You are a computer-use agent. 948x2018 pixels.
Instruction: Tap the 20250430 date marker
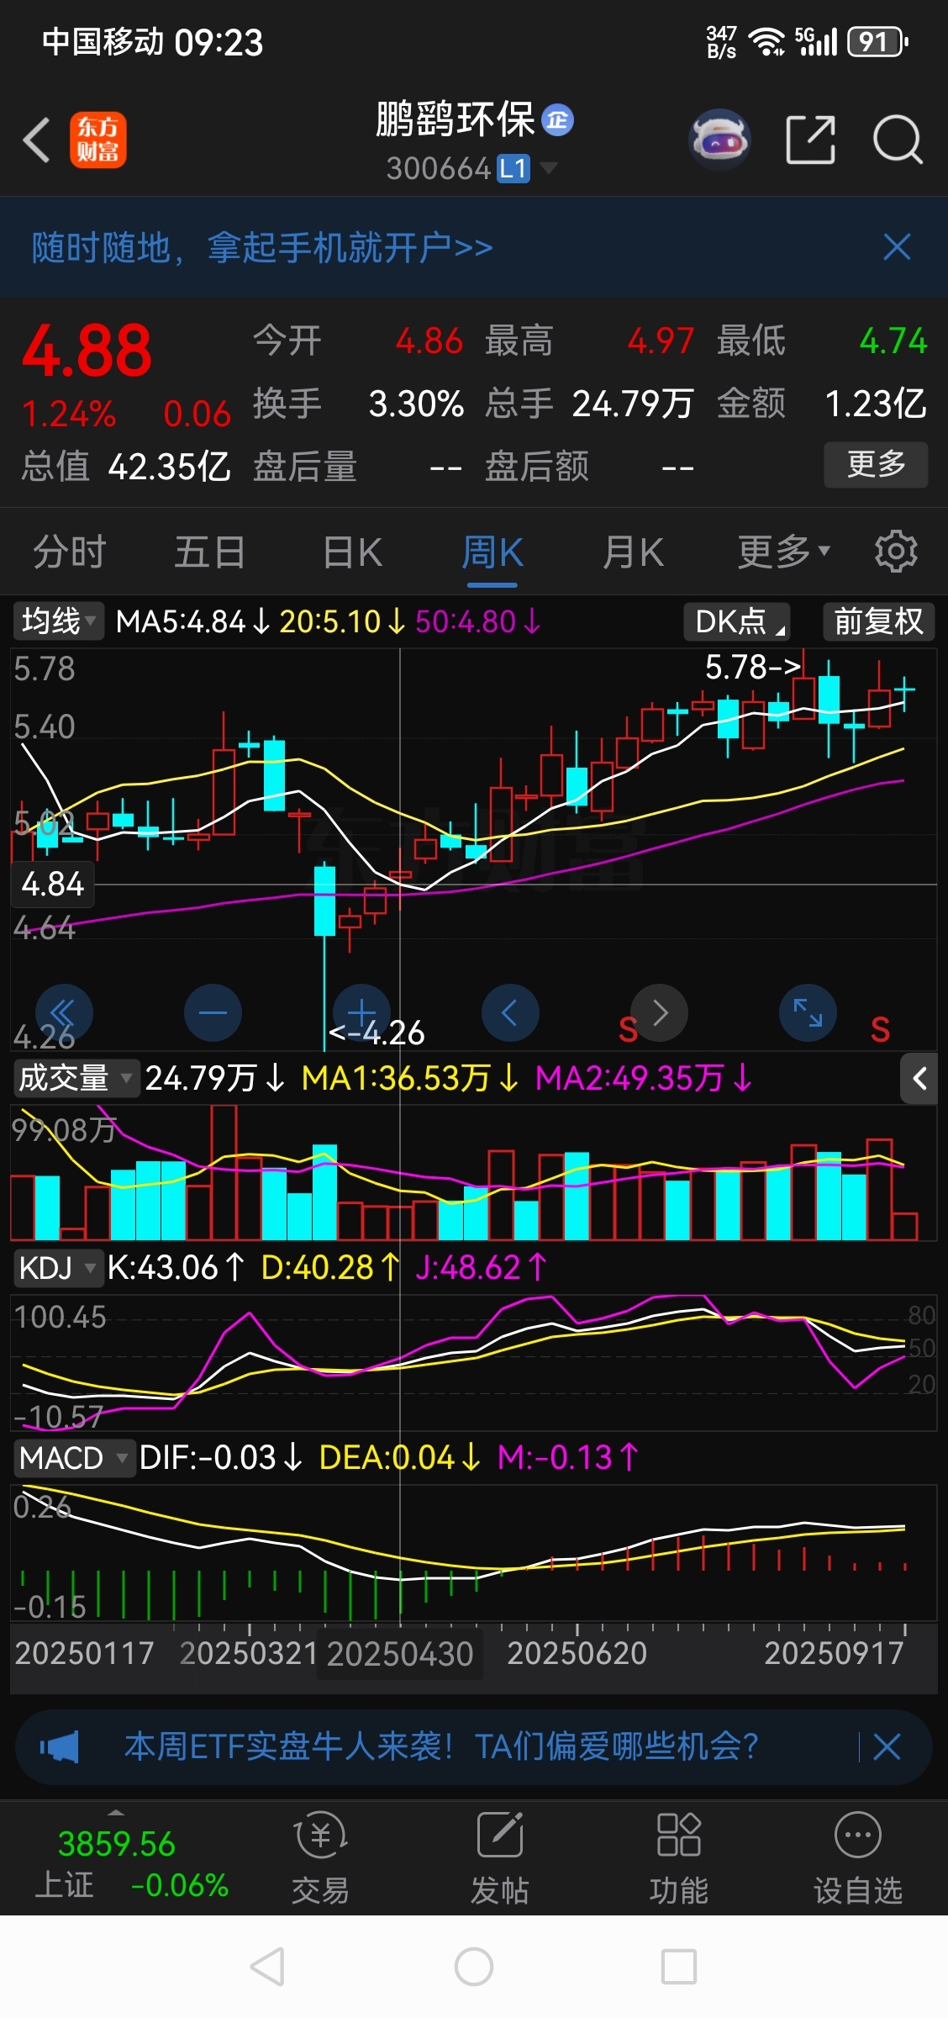pyautogui.click(x=400, y=1654)
